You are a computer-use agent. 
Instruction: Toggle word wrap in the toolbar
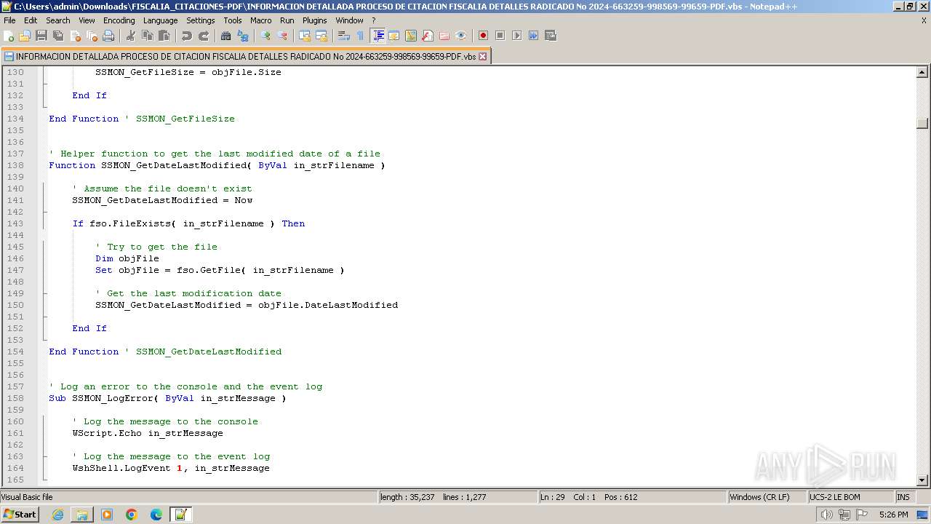344,36
